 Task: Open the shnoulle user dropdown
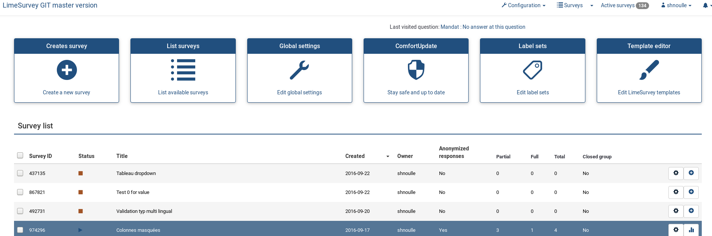pos(676,5)
